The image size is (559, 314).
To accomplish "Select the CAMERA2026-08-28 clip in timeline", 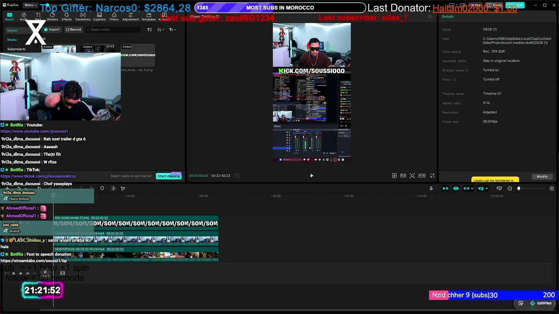I will point(135,239).
